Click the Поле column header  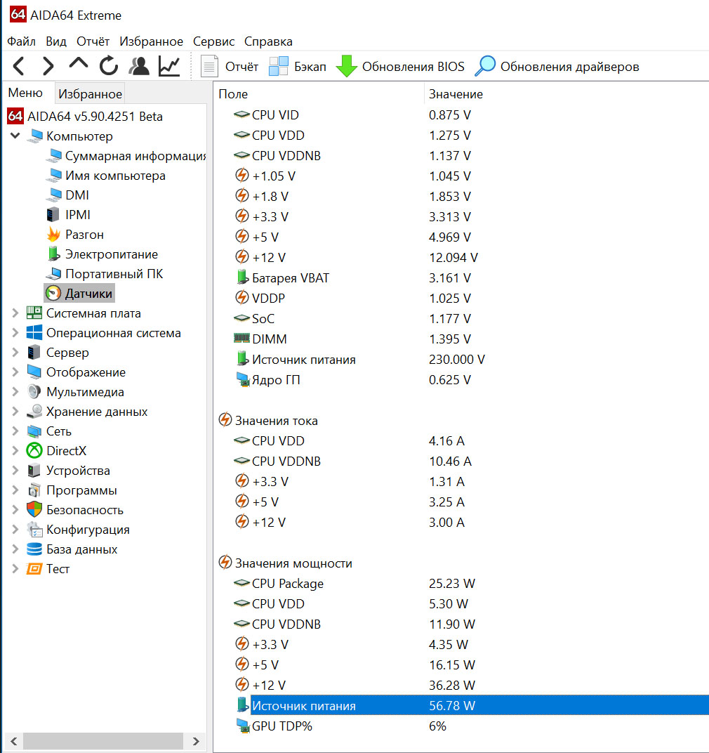[x=319, y=94]
